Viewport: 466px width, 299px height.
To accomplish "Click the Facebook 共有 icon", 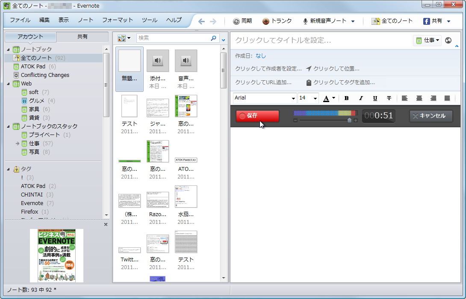I will pyautogui.click(x=426, y=20).
